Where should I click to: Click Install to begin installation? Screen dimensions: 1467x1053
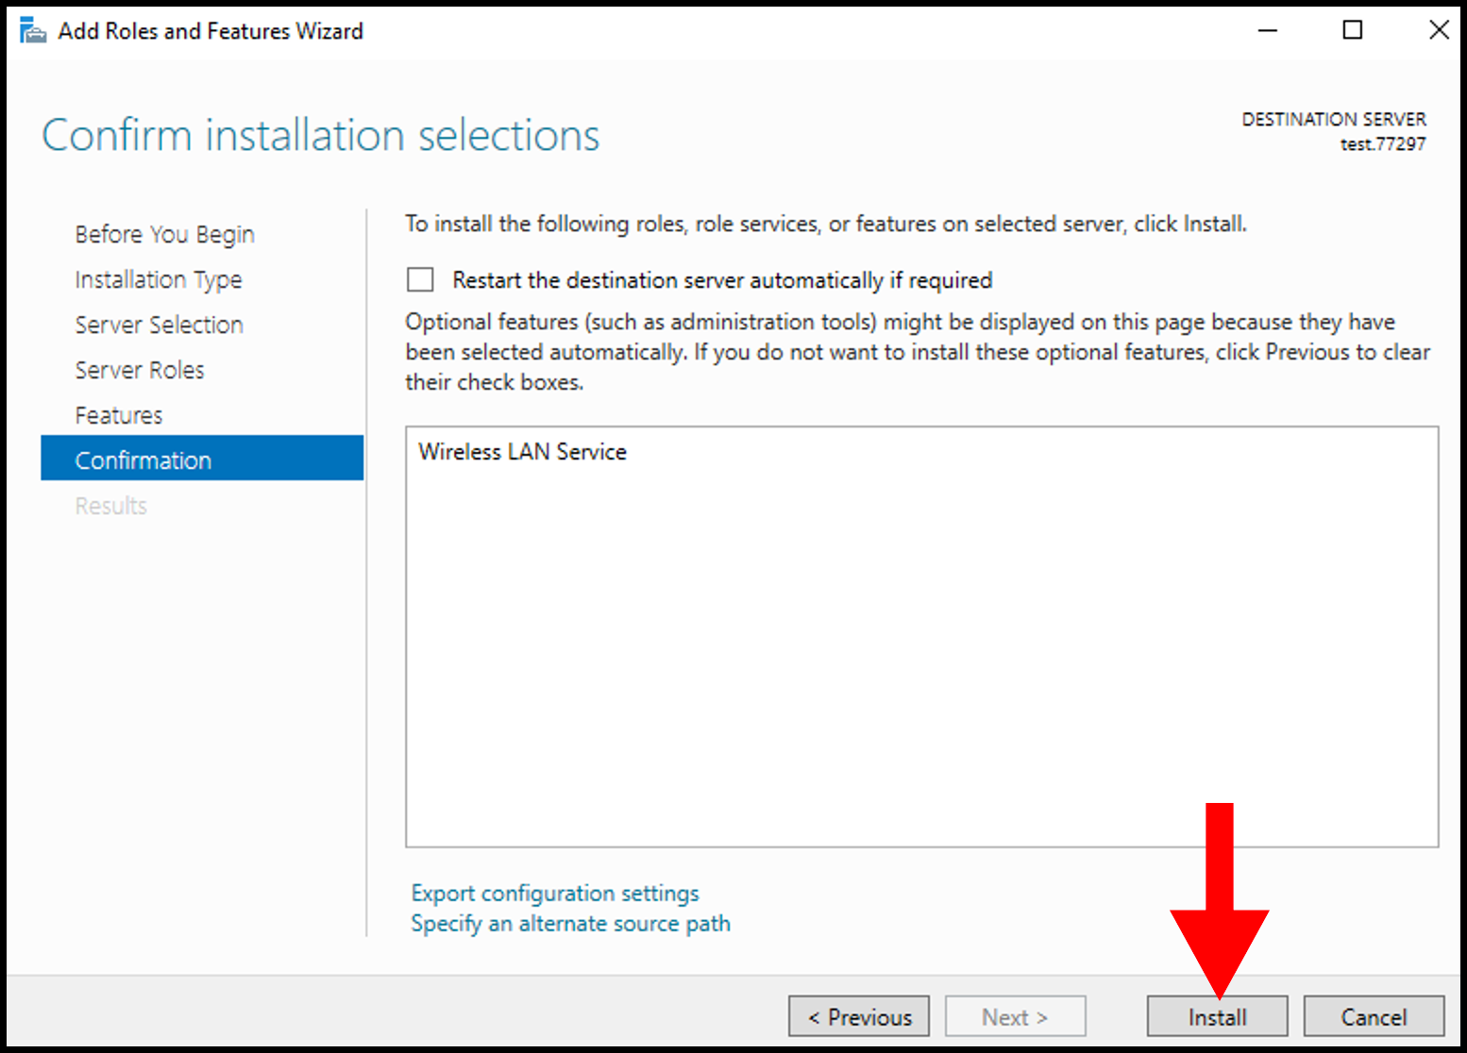(1217, 1016)
